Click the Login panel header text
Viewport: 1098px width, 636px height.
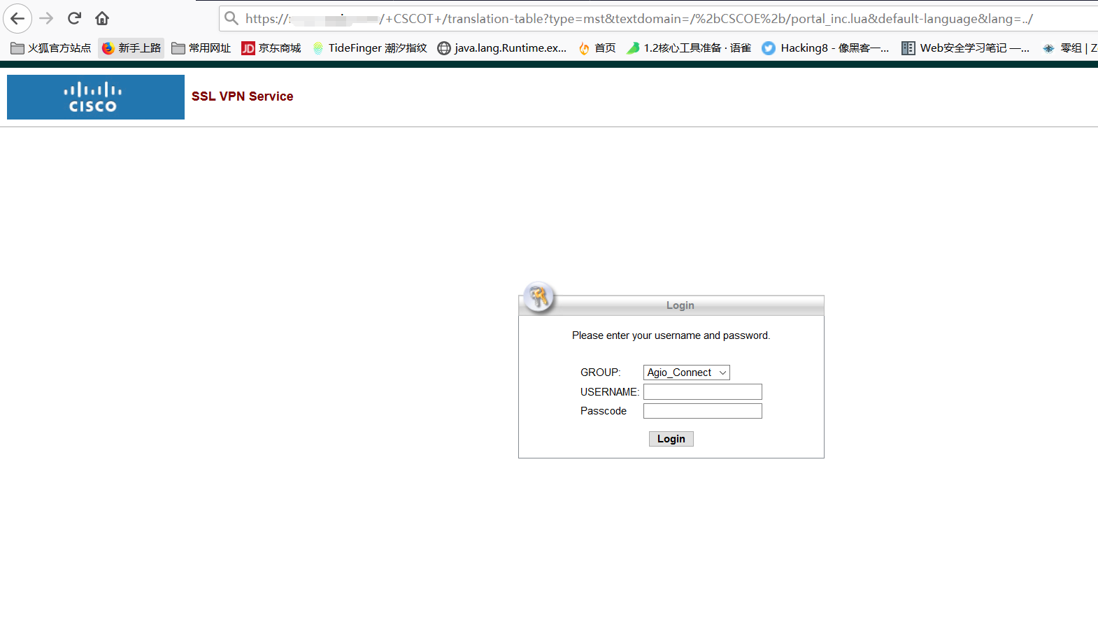[680, 305]
